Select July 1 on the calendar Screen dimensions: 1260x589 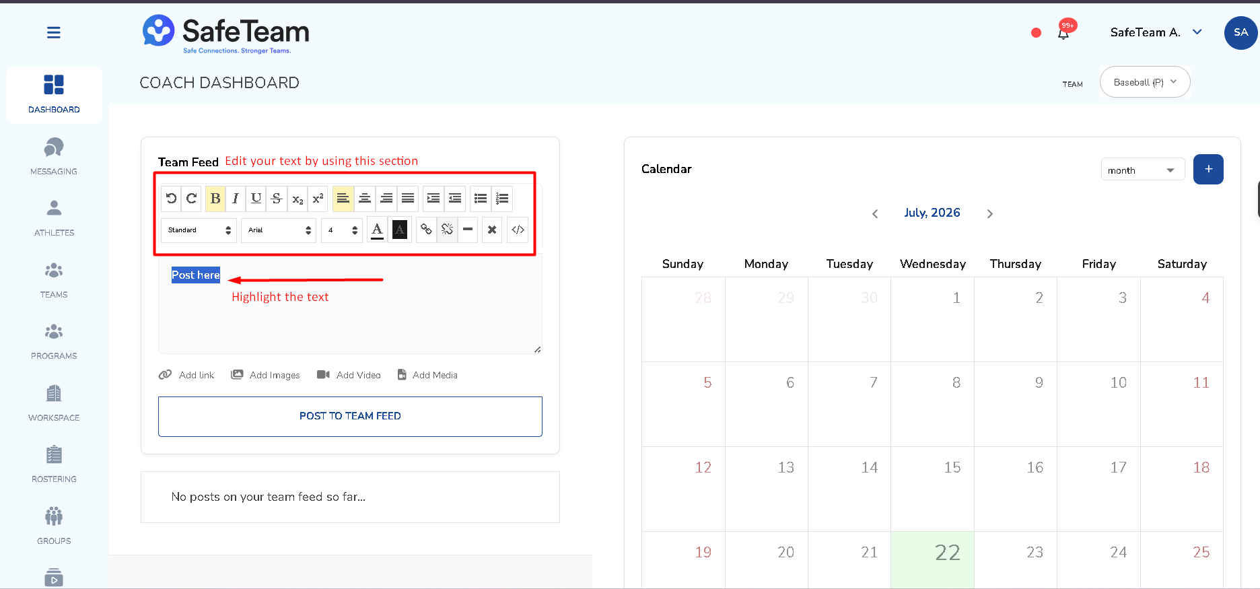click(932, 320)
